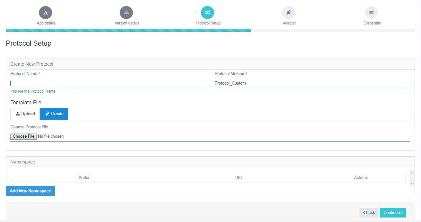Switch to the Upload tab
Image resolution: width=421 pixels, height=222 pixels.
coord(25,114)
